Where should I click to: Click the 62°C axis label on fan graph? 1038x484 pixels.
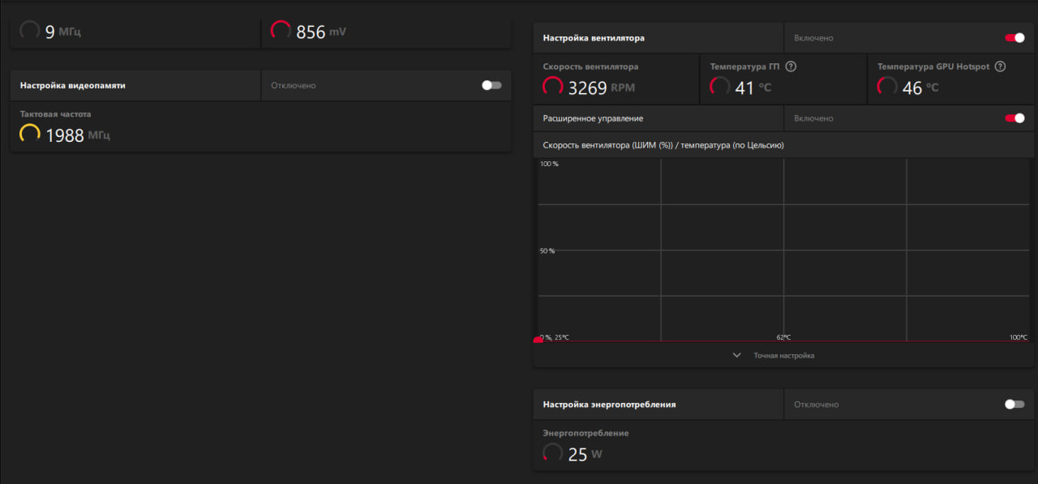[x=783, y=337]
